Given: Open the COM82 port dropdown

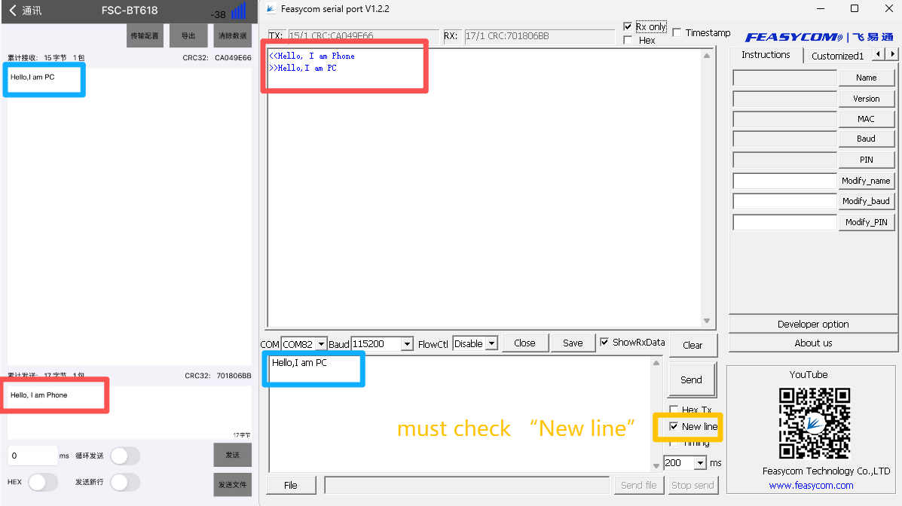Looking at the screenshot, I should [321, 344].
